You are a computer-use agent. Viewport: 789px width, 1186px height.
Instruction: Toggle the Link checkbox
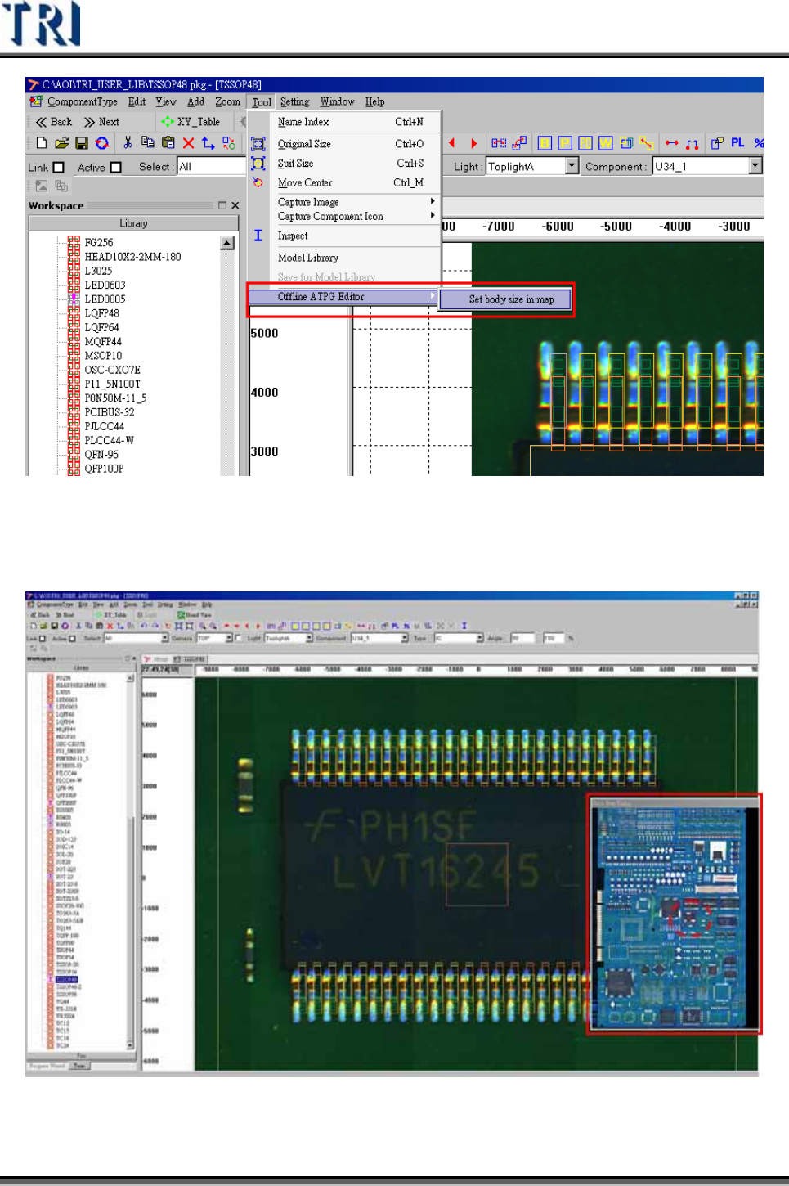pos(59,168)
